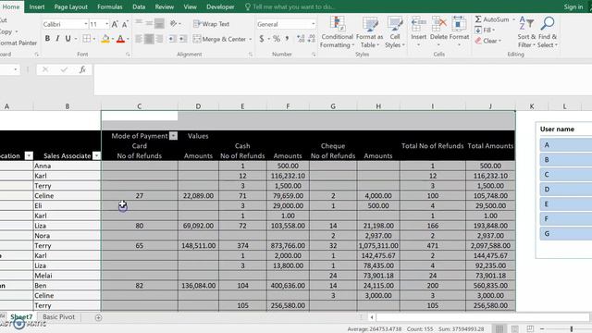Open the Data tab

pyautogui.click(x=139, y=6)
